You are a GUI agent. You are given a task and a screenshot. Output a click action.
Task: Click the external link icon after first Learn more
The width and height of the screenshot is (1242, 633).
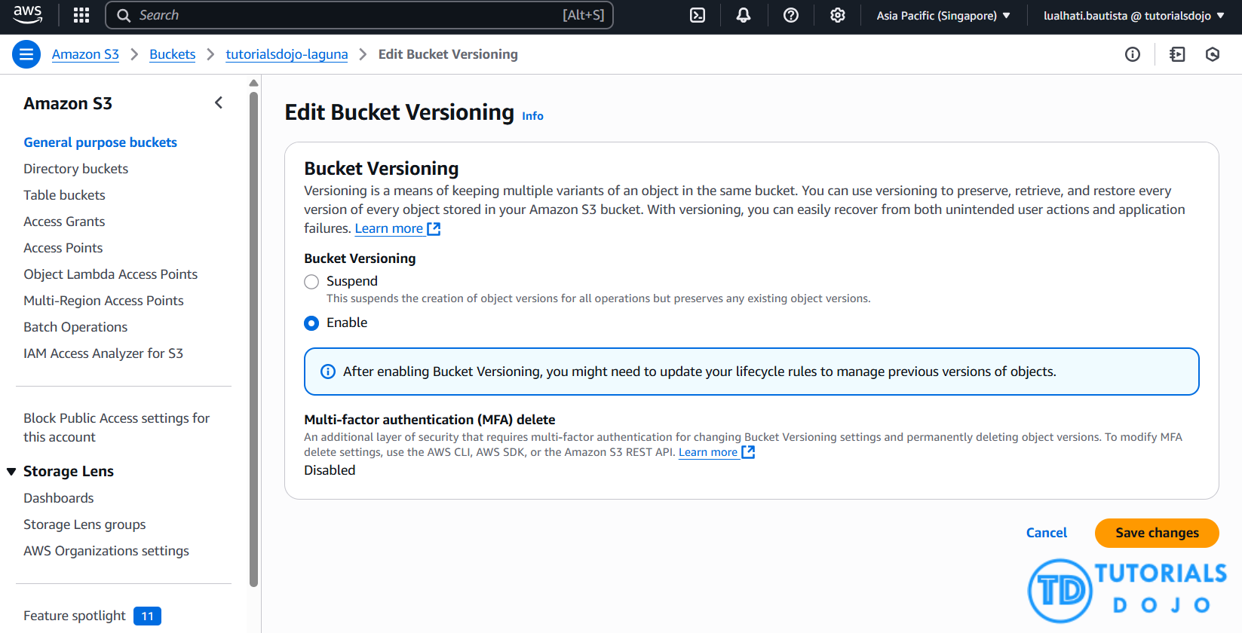pyautogui.click(x=434, y=228)
